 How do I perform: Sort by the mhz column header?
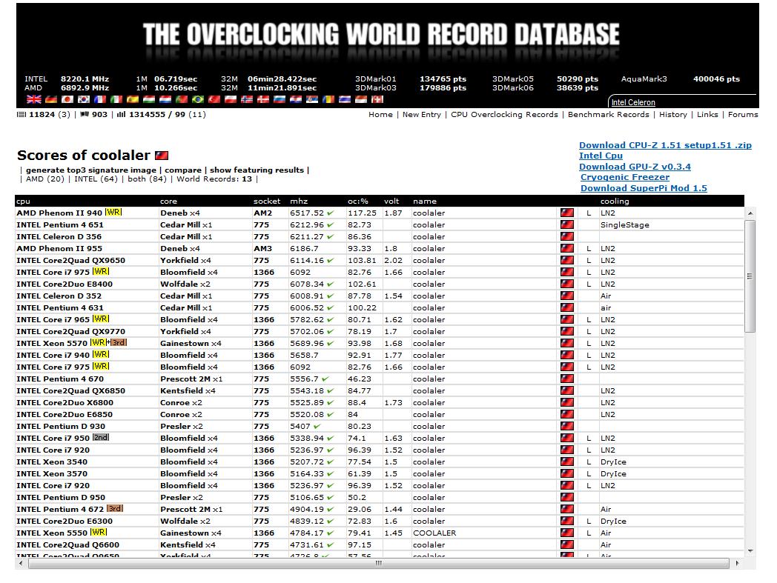tap(299, 201)
